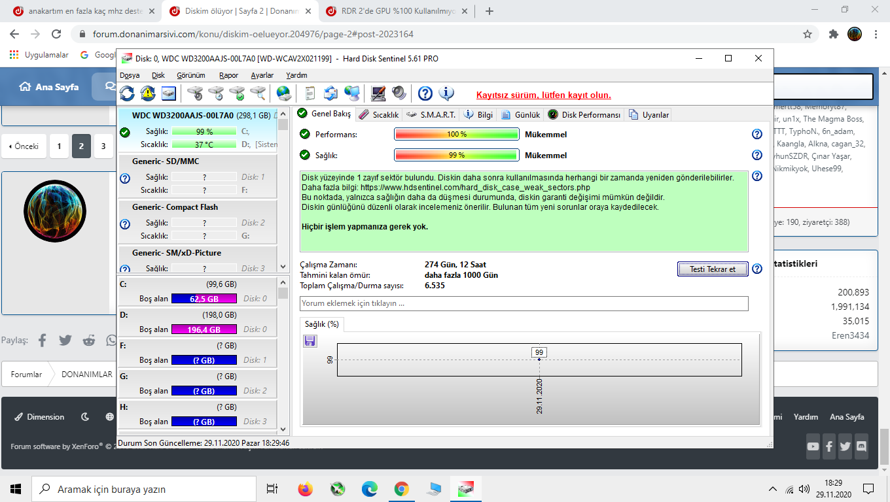Bookmark this page with the star icon
The height and width of the screenshot is (502, 890).
(808, 34)
